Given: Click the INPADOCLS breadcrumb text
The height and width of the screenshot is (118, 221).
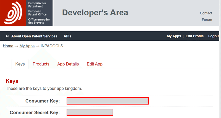Looking at the screenshot, I should [x=52, y=46].
